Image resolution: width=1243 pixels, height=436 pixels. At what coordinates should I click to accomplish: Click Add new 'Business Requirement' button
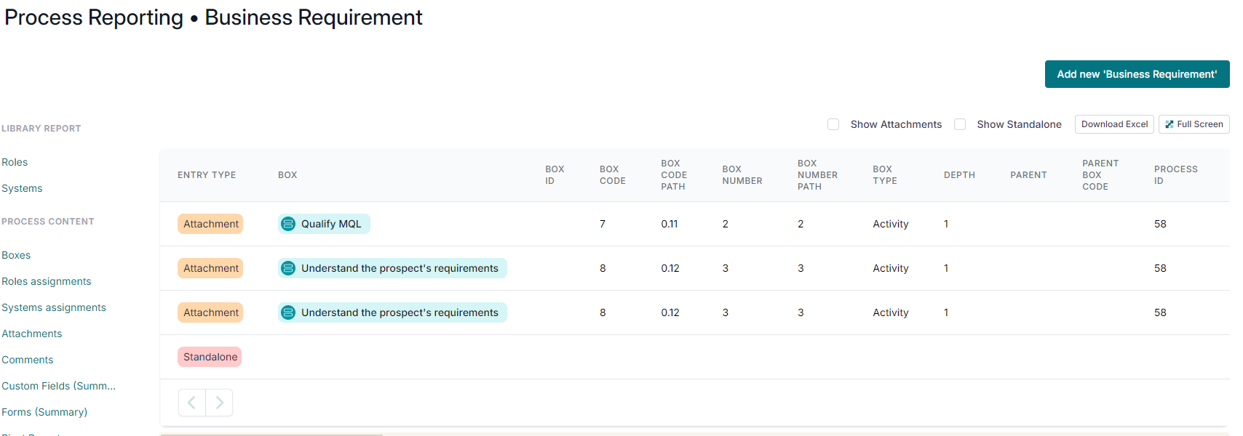click(x=1137, y=74)
